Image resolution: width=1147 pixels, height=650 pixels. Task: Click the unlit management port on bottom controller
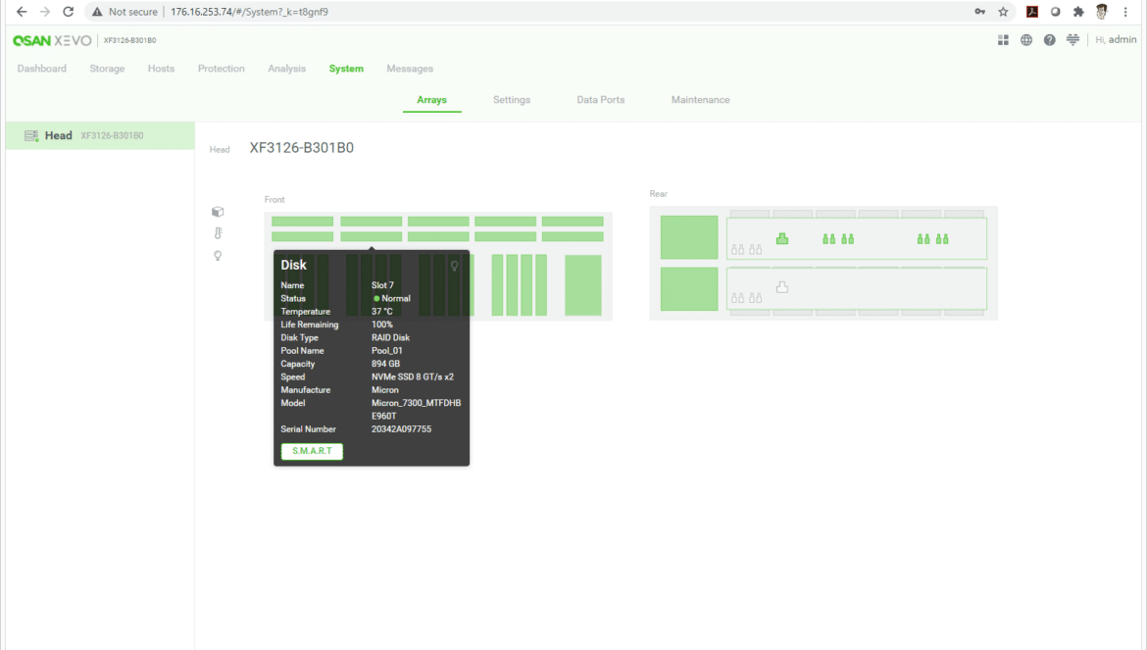click(782, 287)
